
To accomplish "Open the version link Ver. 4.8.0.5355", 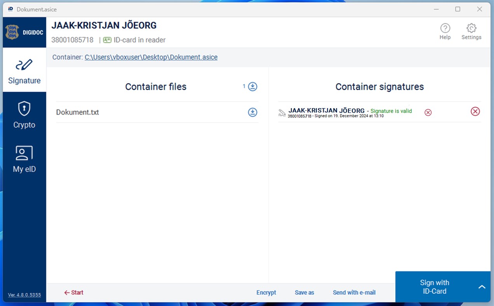I will point(24,295).
